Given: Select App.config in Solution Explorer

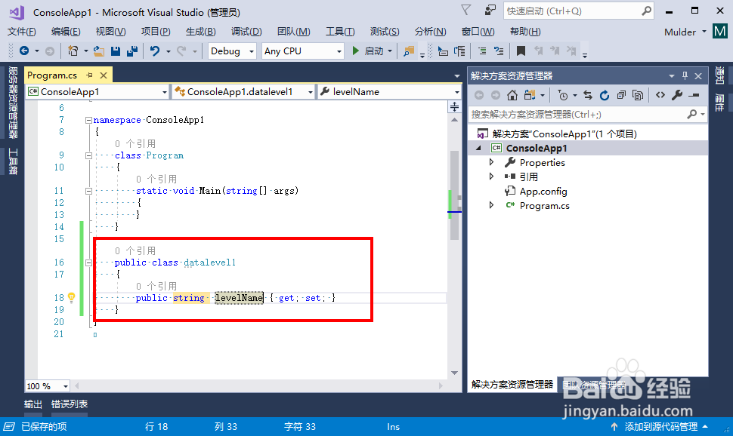Looking at the screenshot, I should (x=543, y=192).
